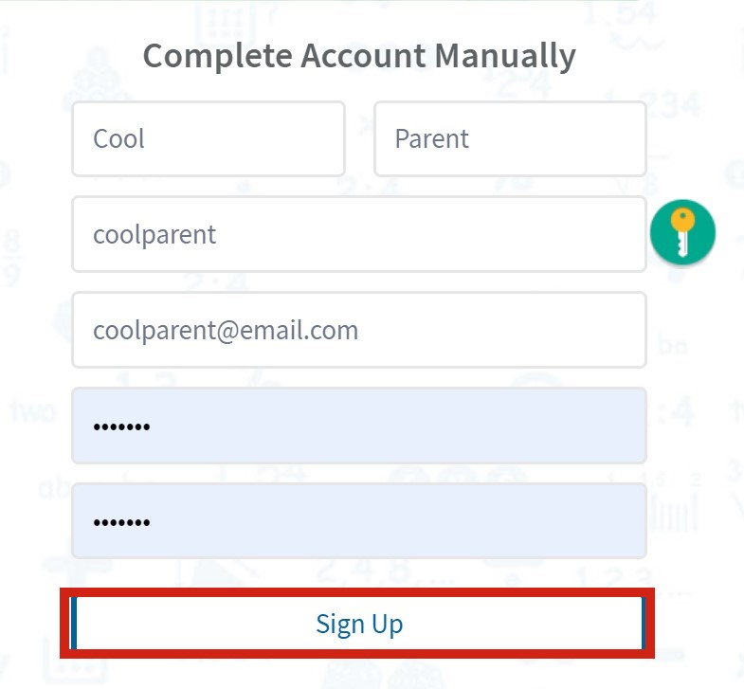Submit the form using Sign Up
Viewport: 744px width, 689px height.
click(x=358, y=624)
